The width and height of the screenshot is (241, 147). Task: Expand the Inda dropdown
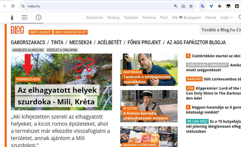(226, 18)
